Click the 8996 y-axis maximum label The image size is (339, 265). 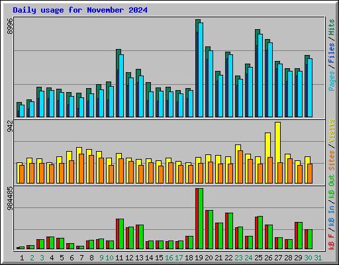pos(10,26)
